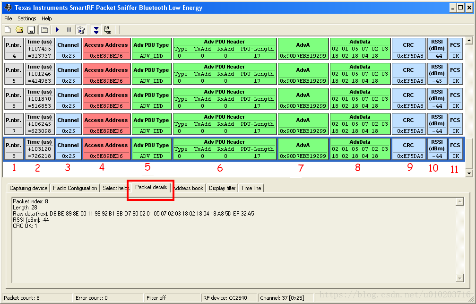Switch to the Select fields tab
Image resolution: width=476 pixels, height=304 pixels.
(116, 188)
